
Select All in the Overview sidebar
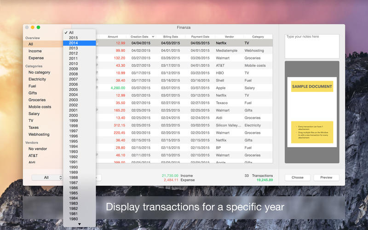43,44
